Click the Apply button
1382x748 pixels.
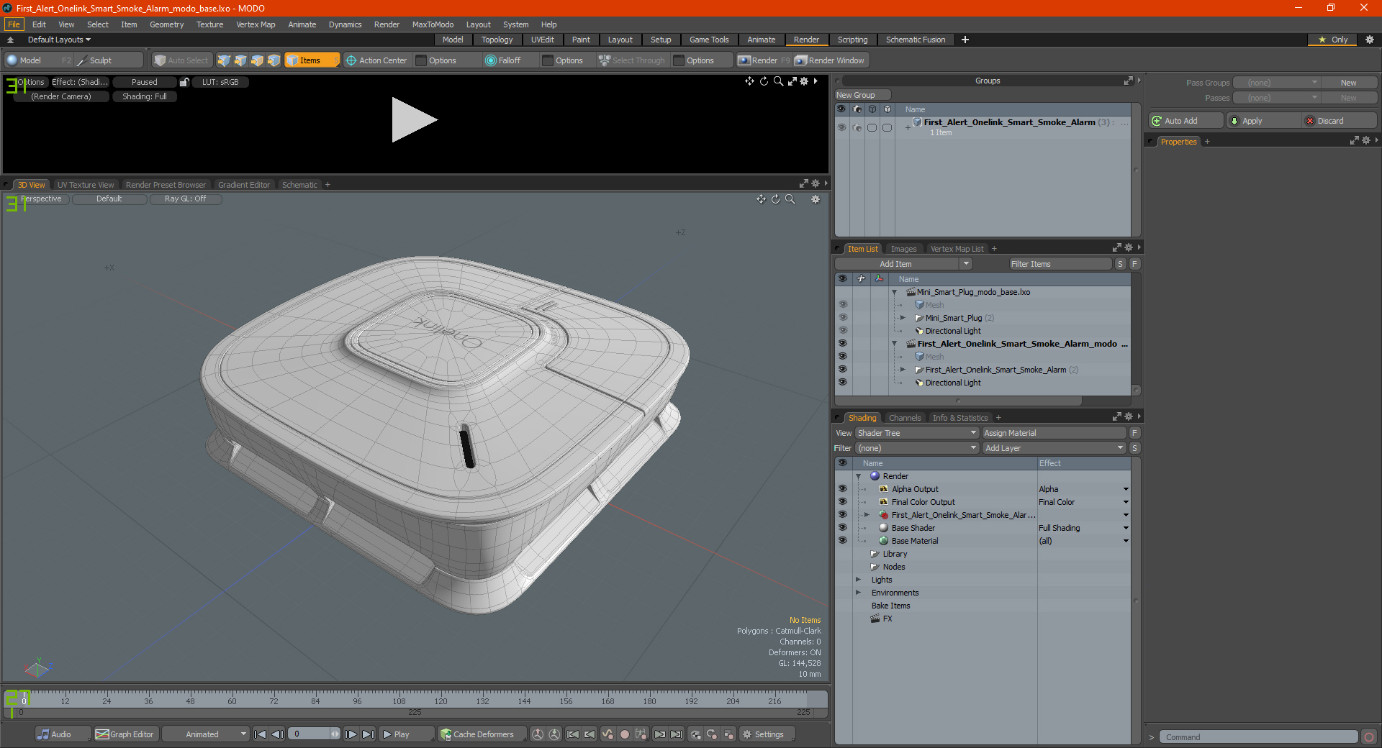1263,121
